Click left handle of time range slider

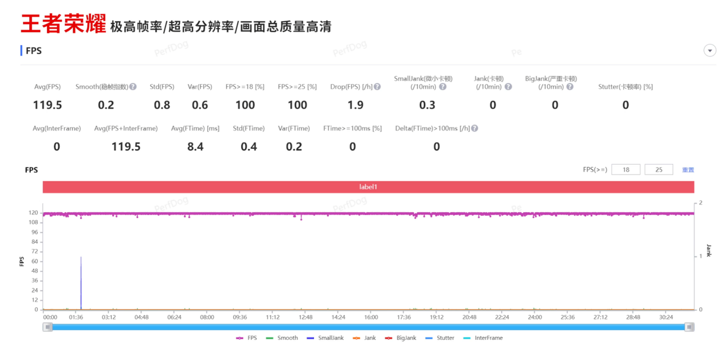click(x=48, y=327)
